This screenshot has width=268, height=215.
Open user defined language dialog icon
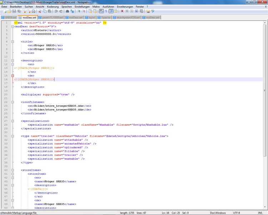116,11
